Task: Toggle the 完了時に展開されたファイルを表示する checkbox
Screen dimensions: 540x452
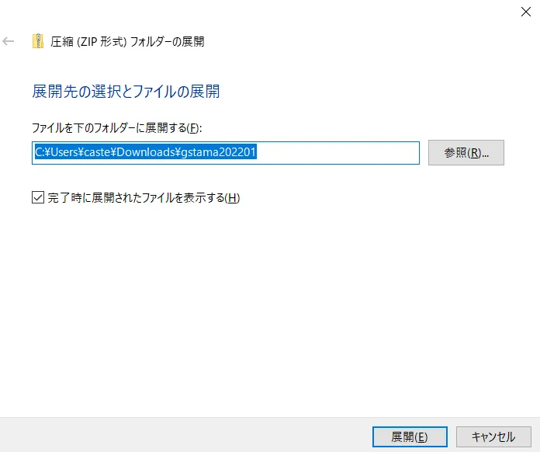Action: [38, 198]
